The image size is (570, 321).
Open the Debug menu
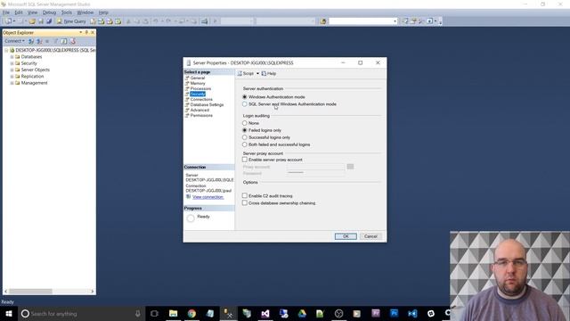(49, 12)
